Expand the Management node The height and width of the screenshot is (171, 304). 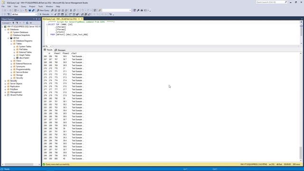click(5, 92)
